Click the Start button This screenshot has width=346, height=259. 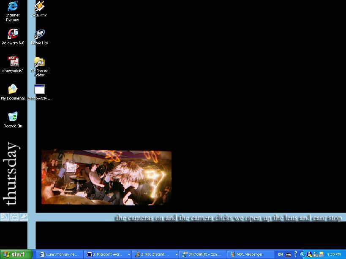[16, 254]
